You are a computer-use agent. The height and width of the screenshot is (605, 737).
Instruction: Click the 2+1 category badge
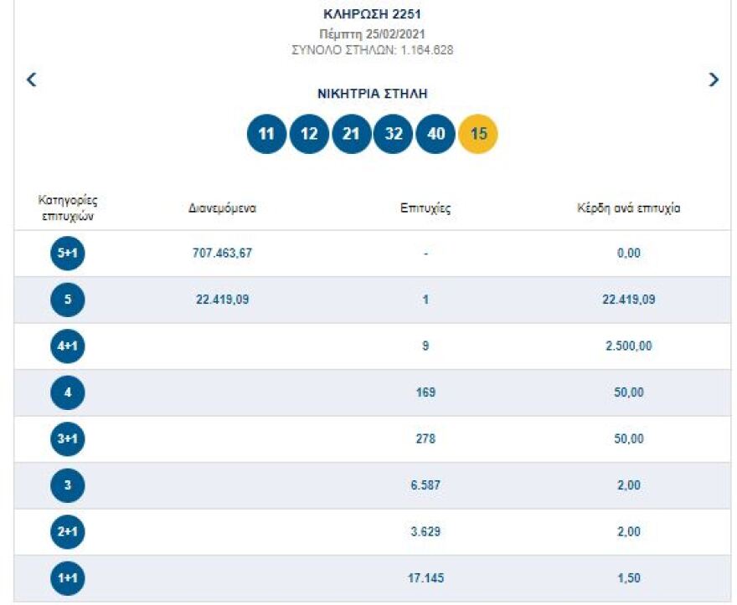click(x=68, y=532)
